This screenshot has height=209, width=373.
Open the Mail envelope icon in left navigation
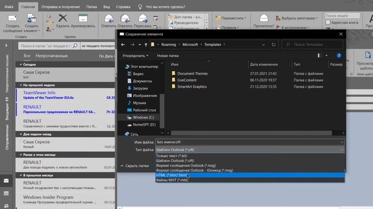6,181
